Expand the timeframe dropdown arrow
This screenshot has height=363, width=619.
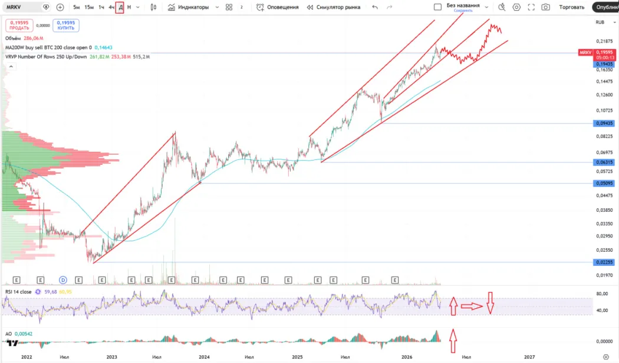[x=138, y=7]
